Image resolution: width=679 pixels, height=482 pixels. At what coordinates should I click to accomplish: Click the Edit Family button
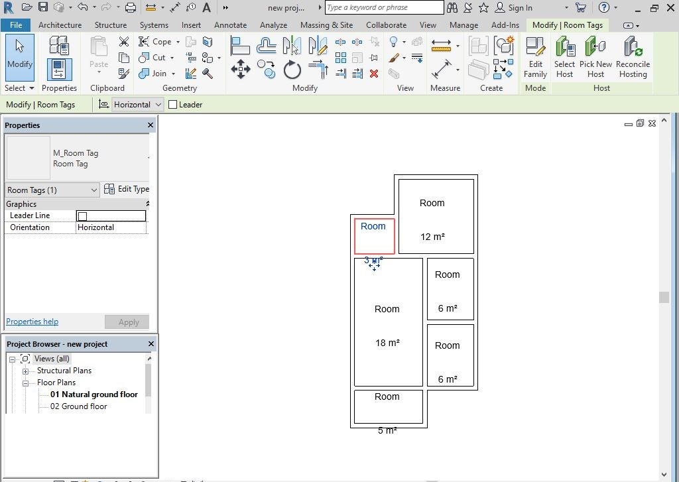click(x=535, y=57)
